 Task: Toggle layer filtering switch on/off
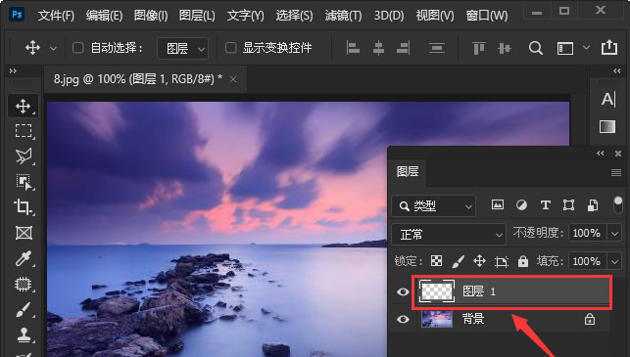618,205
